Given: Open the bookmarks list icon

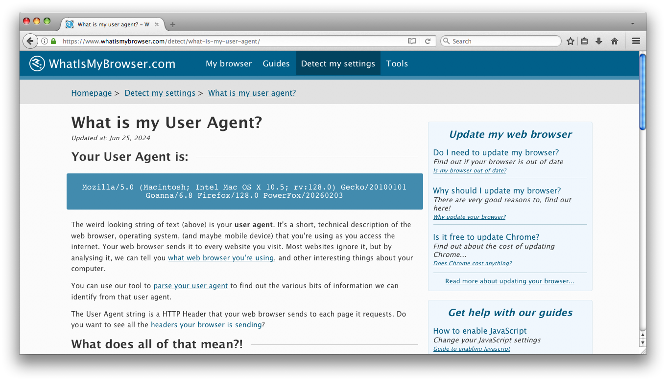Looking at the screenshot, I should click(x=584, y=41).
